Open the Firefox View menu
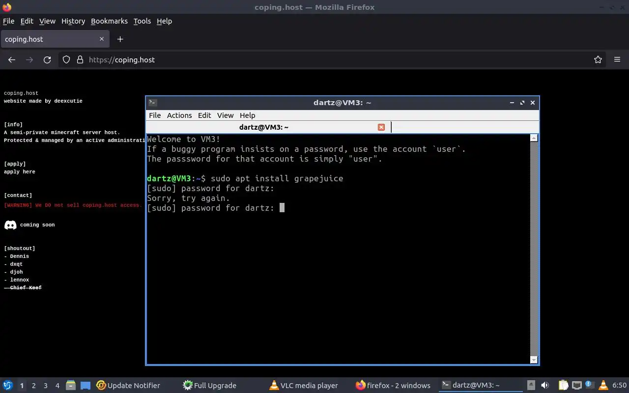This screenshot has width=629, height=393. tap(47, 21)
